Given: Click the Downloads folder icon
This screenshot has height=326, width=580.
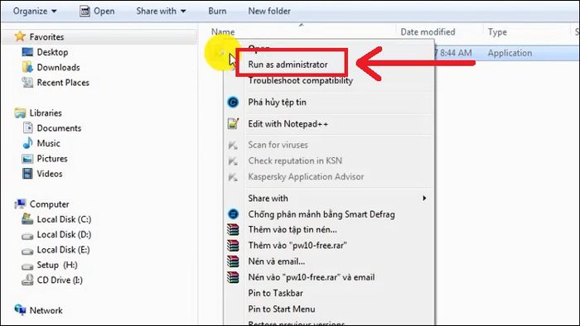Looking at the screenshot, I should [x=27, y=67].
